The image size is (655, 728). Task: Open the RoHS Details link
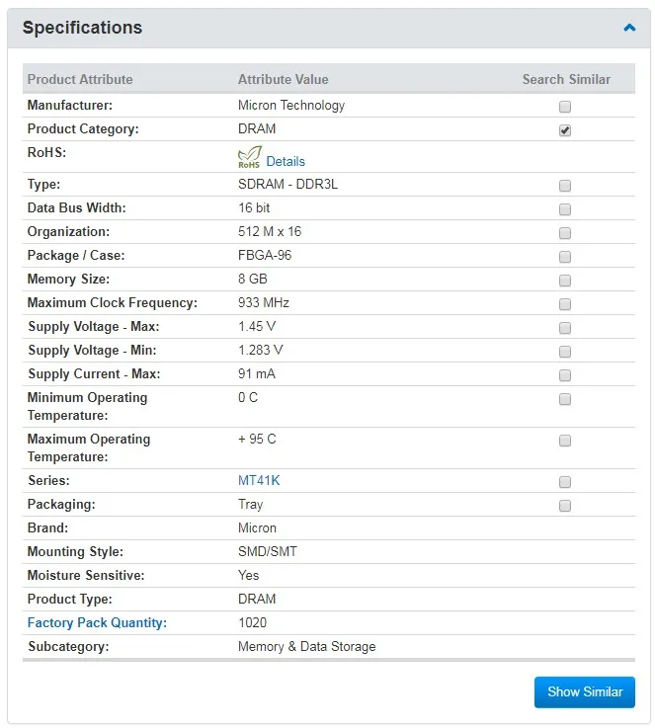point(286,162)
